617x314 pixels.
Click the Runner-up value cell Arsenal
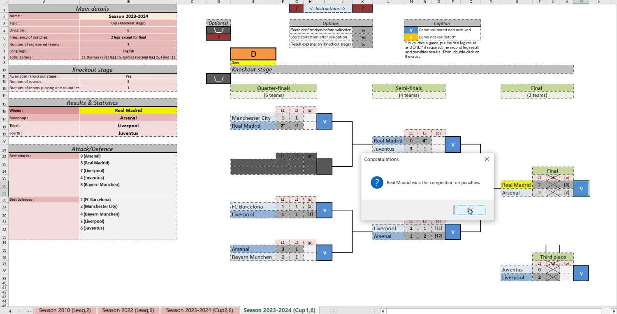click(x=128, y=118)
